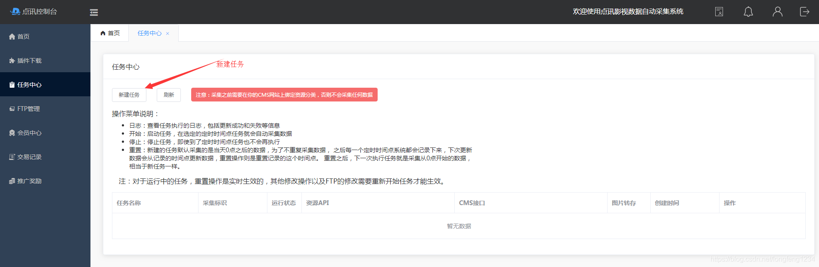
Task: Open 交易记录 in the sidebar
Action: (x=29, y=157)
